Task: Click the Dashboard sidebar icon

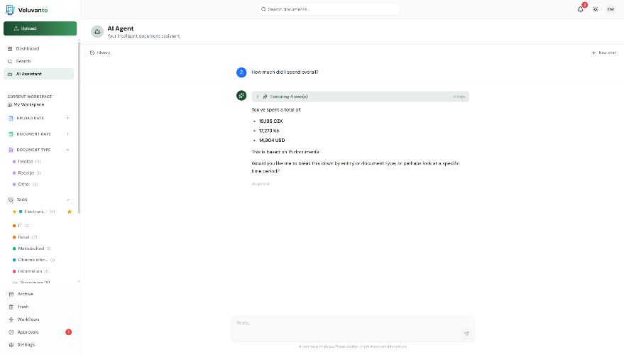Action: click(10, 49)
